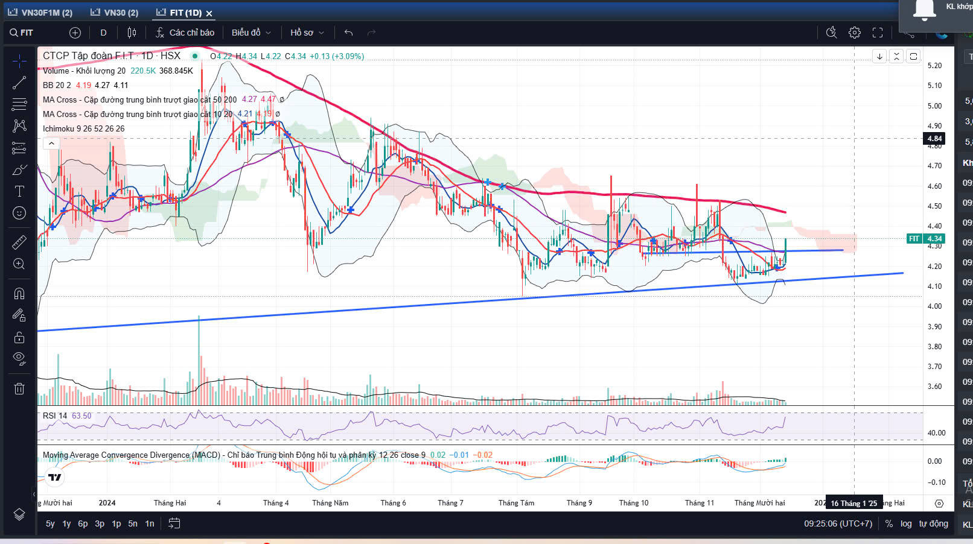Open the D interval selector
The width and height of the screenshot is (973, 544).
click(103, 33)
